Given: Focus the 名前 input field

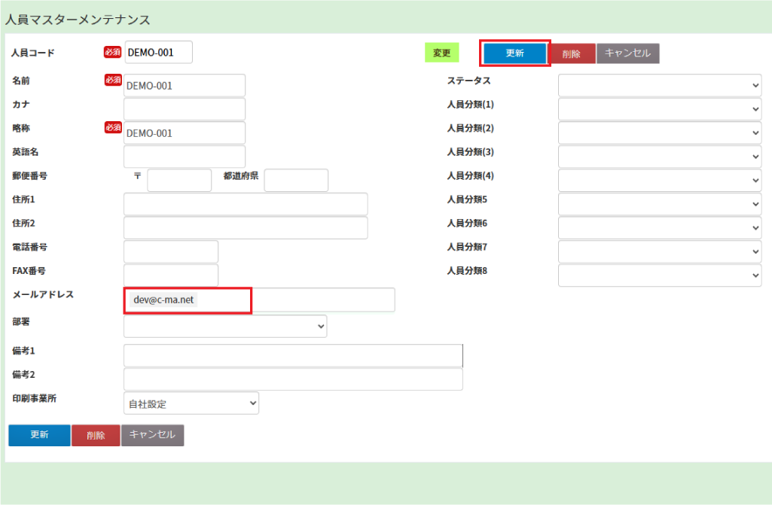Looking at the screenshot, I should 185,86.
